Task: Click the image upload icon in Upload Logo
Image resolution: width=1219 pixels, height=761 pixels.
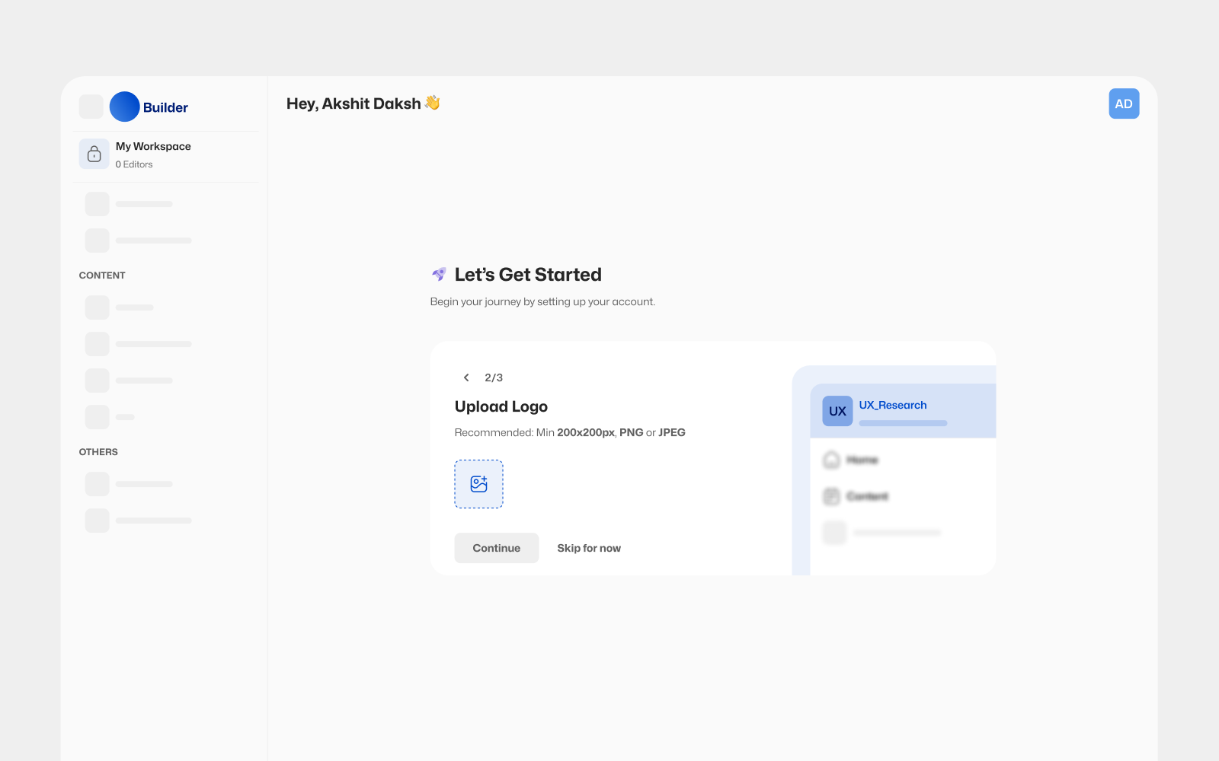Action: (x=478, y=484)
